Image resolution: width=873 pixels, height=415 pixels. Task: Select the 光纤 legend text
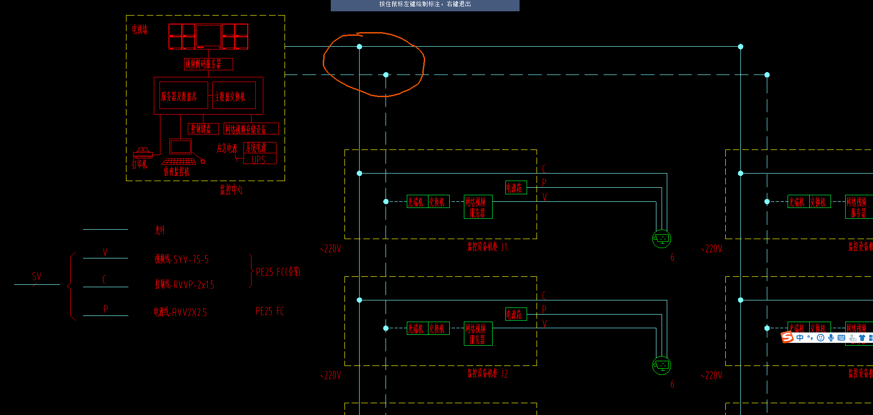coord(160,230)
